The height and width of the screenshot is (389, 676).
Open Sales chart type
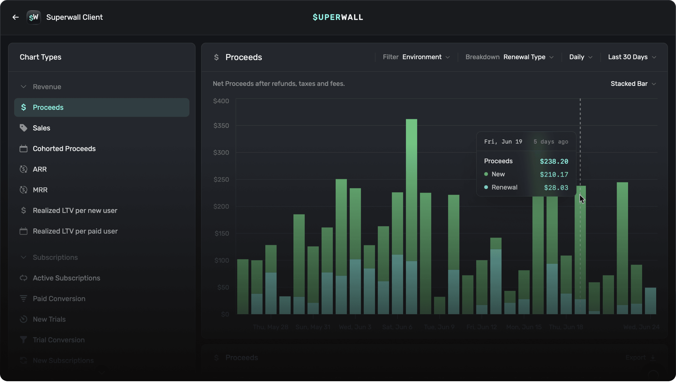pos(102,128)
